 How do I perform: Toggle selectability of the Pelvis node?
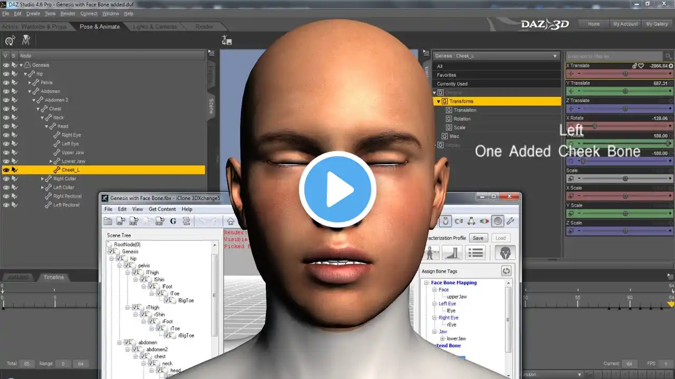(x=14, y=83)
